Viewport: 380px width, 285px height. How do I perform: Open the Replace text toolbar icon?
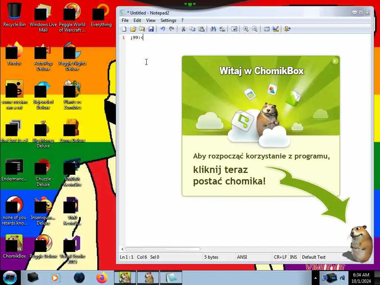pos(222,29)
